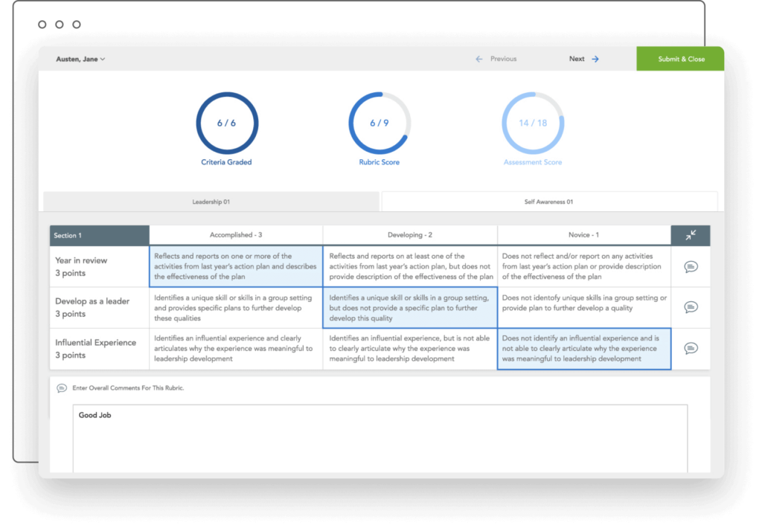Switch to the Self Awareness 01 tab
This screenshot has height=531, width=762.
click(548, 201)
